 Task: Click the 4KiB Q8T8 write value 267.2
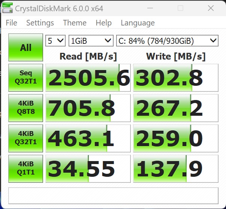point(176,108)
